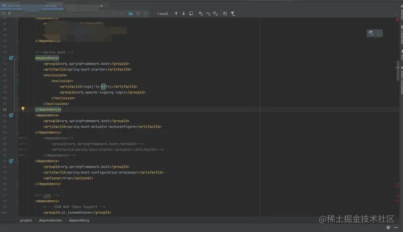Image resolution: width=403 pixels, height=232 pixels.
Task: Click 'dependencies' in the breadcrumb bar
Action: (50, 220)
